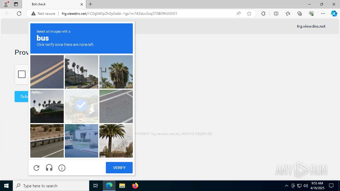
Task: Refresh the page in Edge
Action: tap(19, 14)
